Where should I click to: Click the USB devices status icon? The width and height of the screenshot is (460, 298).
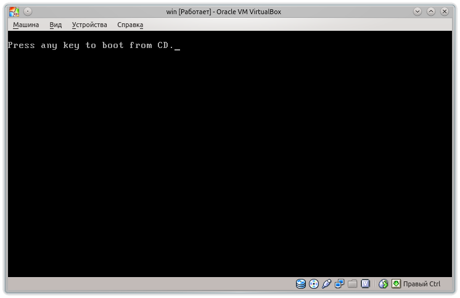tap(327, 284)
